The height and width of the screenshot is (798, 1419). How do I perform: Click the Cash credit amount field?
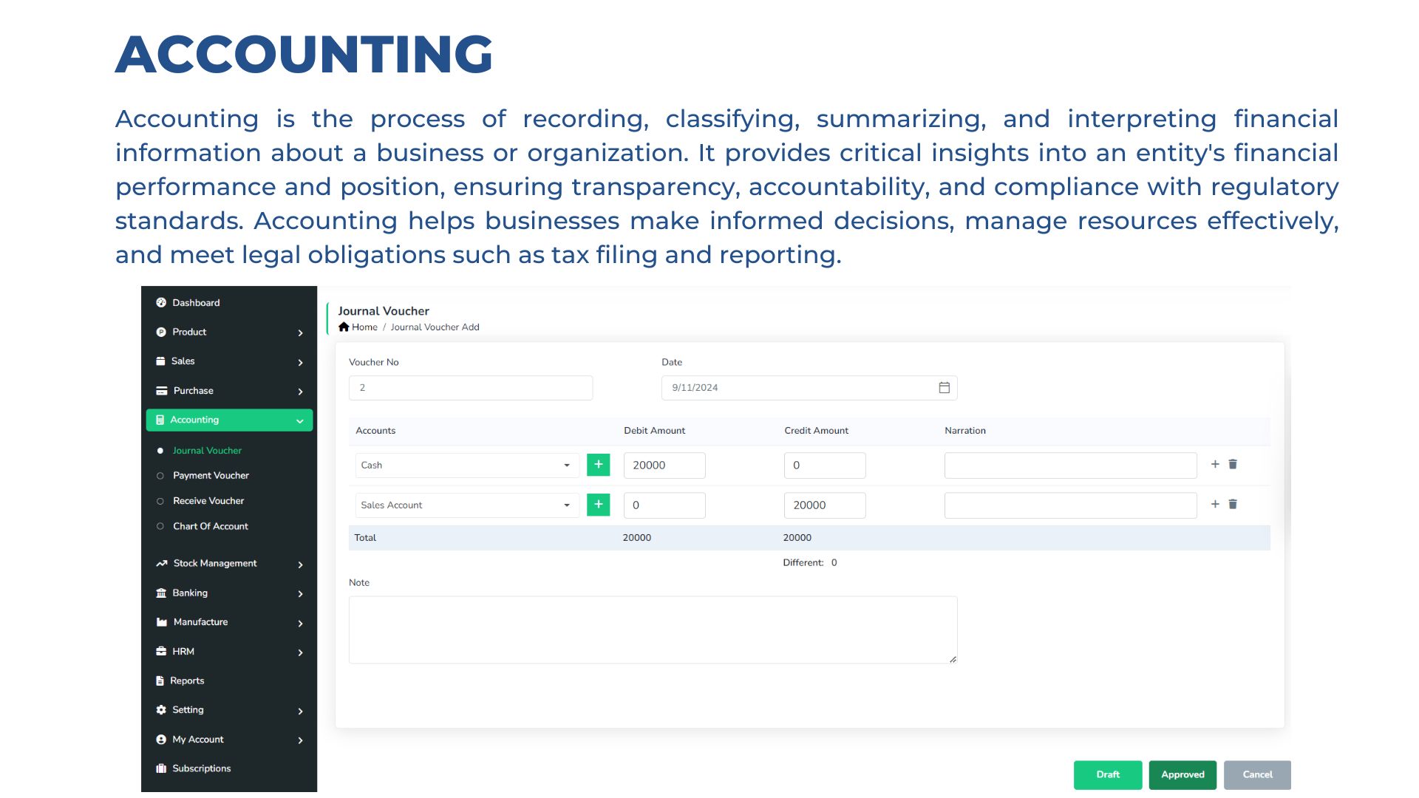(825, 465)
